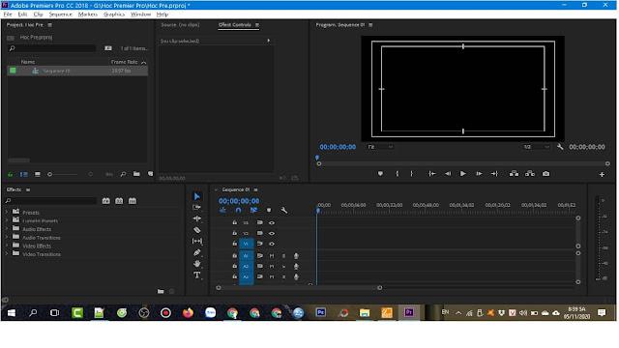The width and height of the screenshot is (619, 348).
Task: Open the Clip menu
Action: [x=39, y=14]
